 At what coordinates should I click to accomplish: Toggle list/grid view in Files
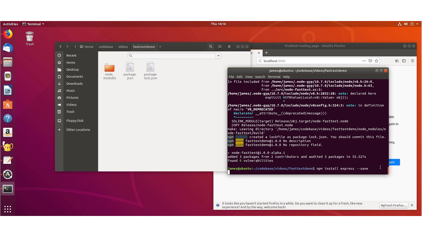click(220, 47)
